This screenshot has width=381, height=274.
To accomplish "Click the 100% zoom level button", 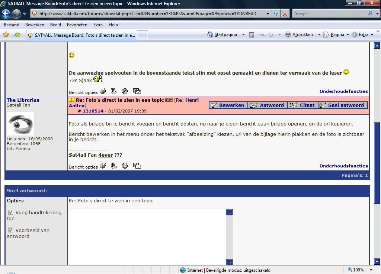I will point(356,270).
